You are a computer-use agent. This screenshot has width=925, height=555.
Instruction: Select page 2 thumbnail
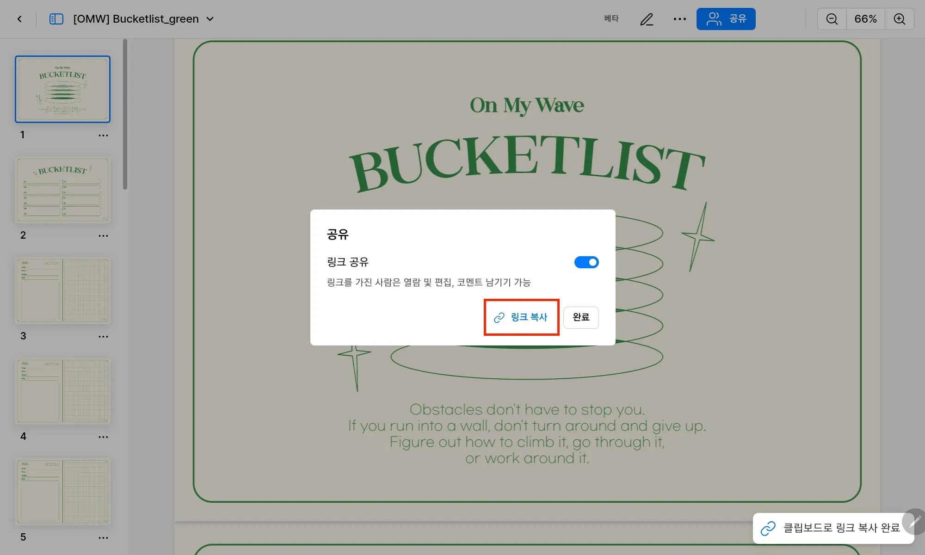pos(63,190)
